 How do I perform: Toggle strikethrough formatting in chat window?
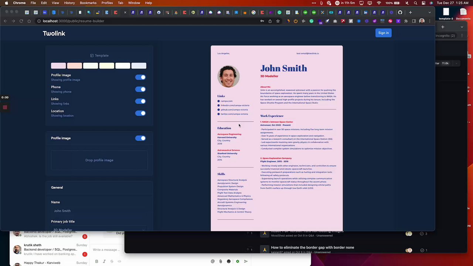coord(112,262)
